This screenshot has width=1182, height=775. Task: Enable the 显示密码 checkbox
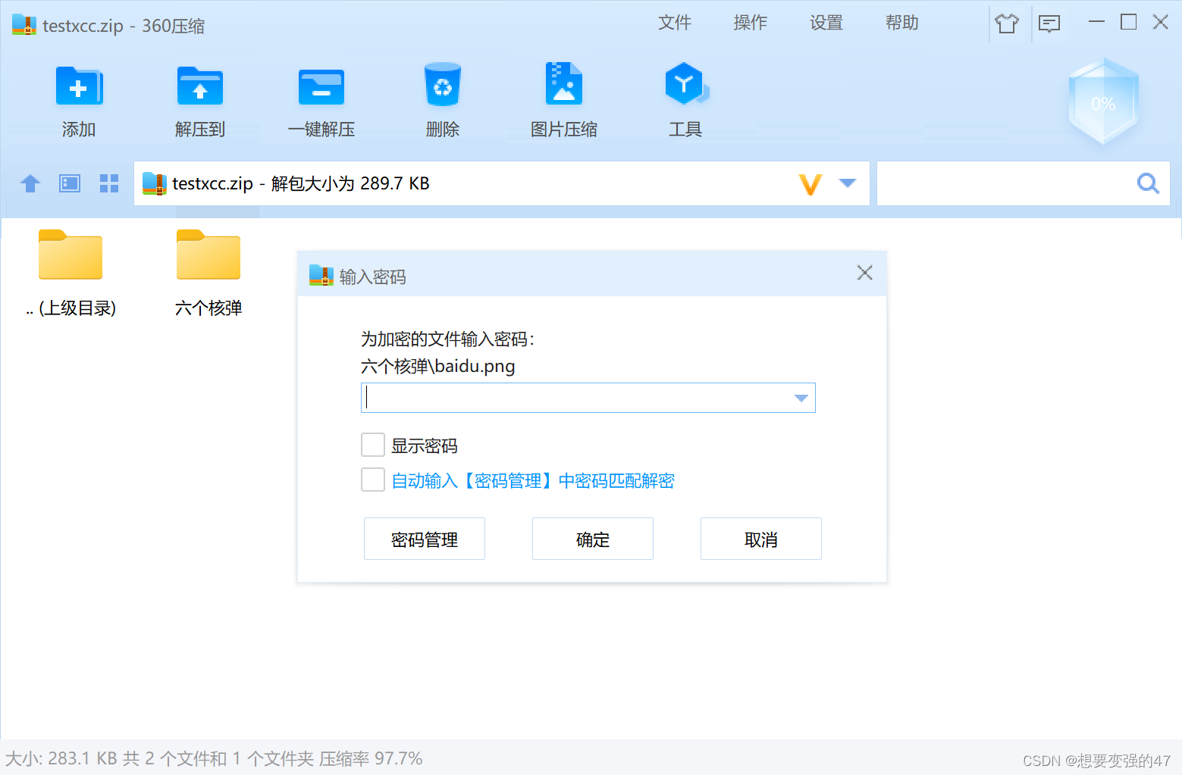click(x=373, y=445)
